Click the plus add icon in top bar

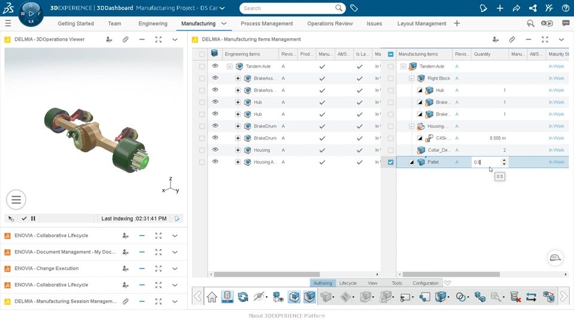point(500,8)
